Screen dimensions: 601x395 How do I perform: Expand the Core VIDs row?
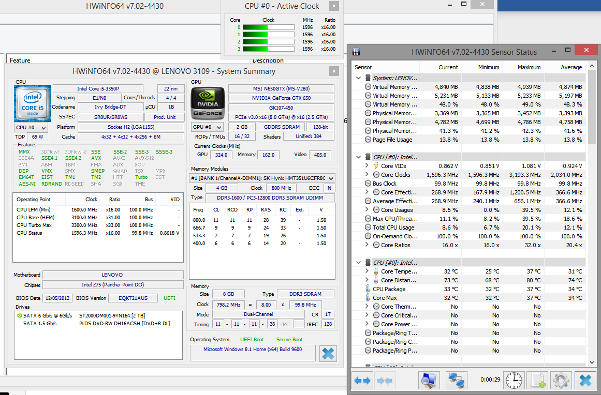click(367, 166)
